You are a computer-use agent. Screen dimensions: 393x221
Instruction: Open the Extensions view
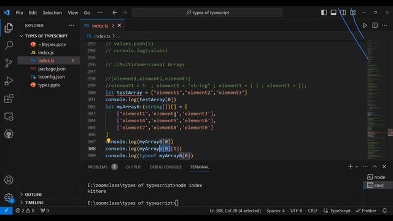point(9,99)
